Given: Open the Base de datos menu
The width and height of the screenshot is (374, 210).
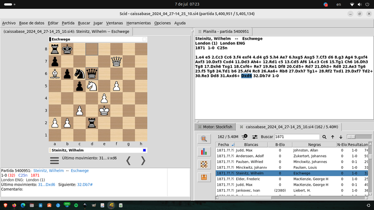Looking at the screenshot, I should (x=32, y=23).
